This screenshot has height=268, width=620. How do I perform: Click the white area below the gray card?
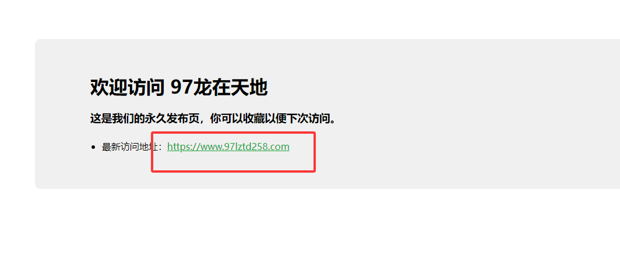point(310,229)
